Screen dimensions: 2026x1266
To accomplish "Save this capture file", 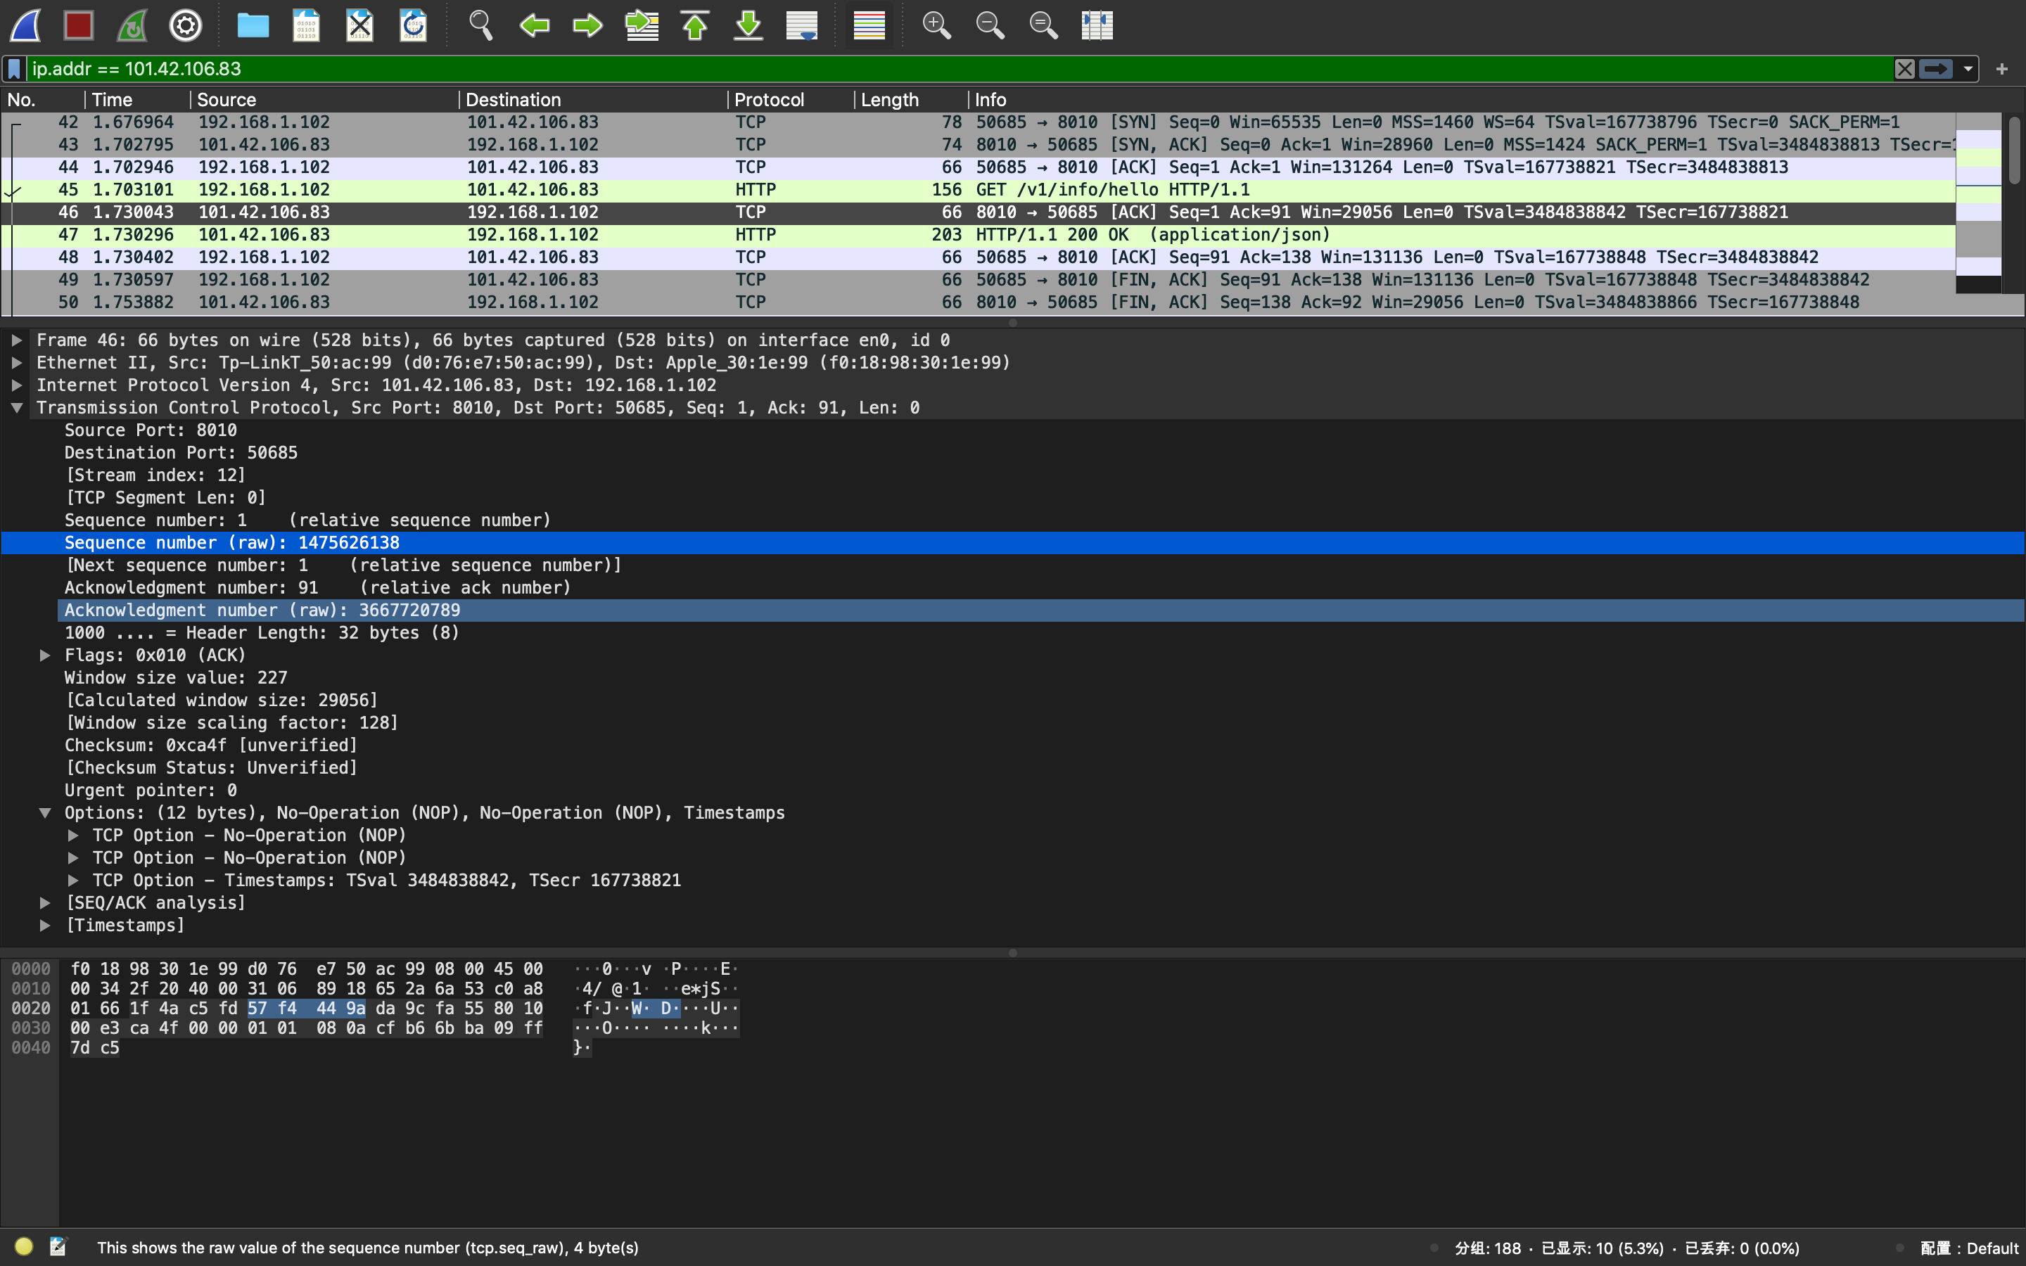I will pyautogui.click(x=307, y=25).
